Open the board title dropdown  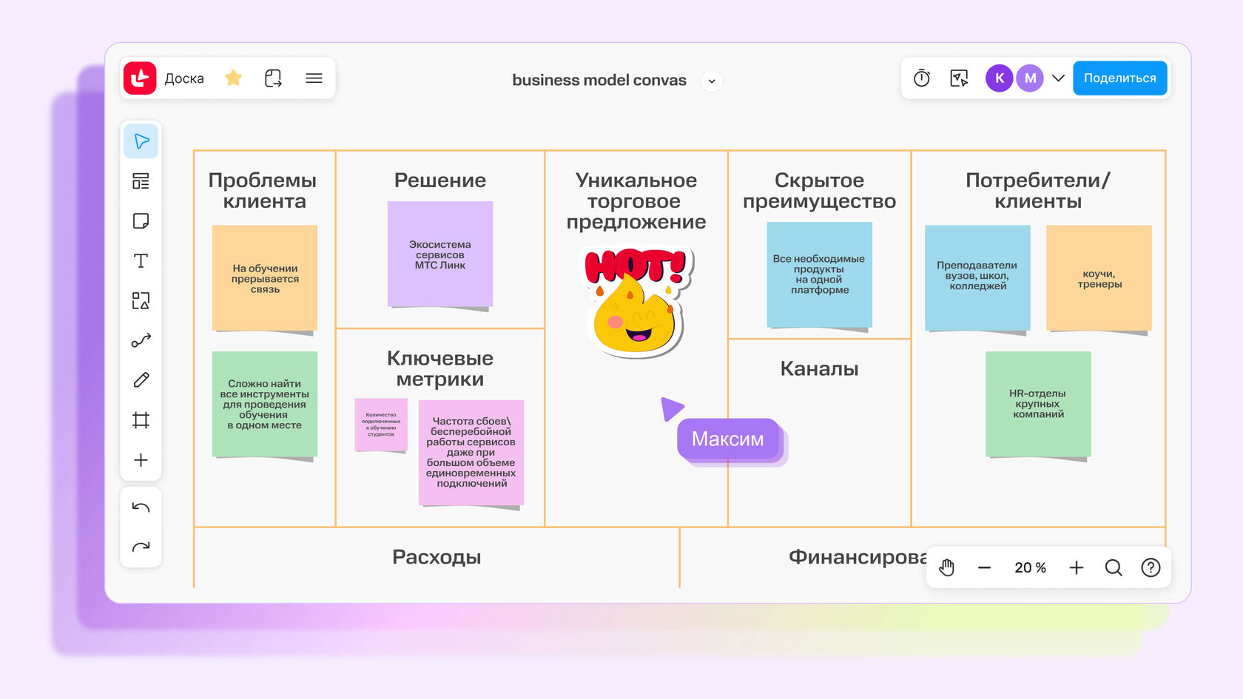(x=711, y=81)
